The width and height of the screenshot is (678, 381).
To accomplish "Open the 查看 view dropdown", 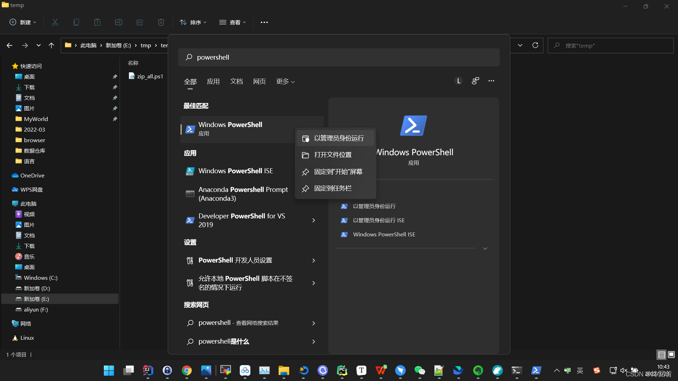I will 232,22.
